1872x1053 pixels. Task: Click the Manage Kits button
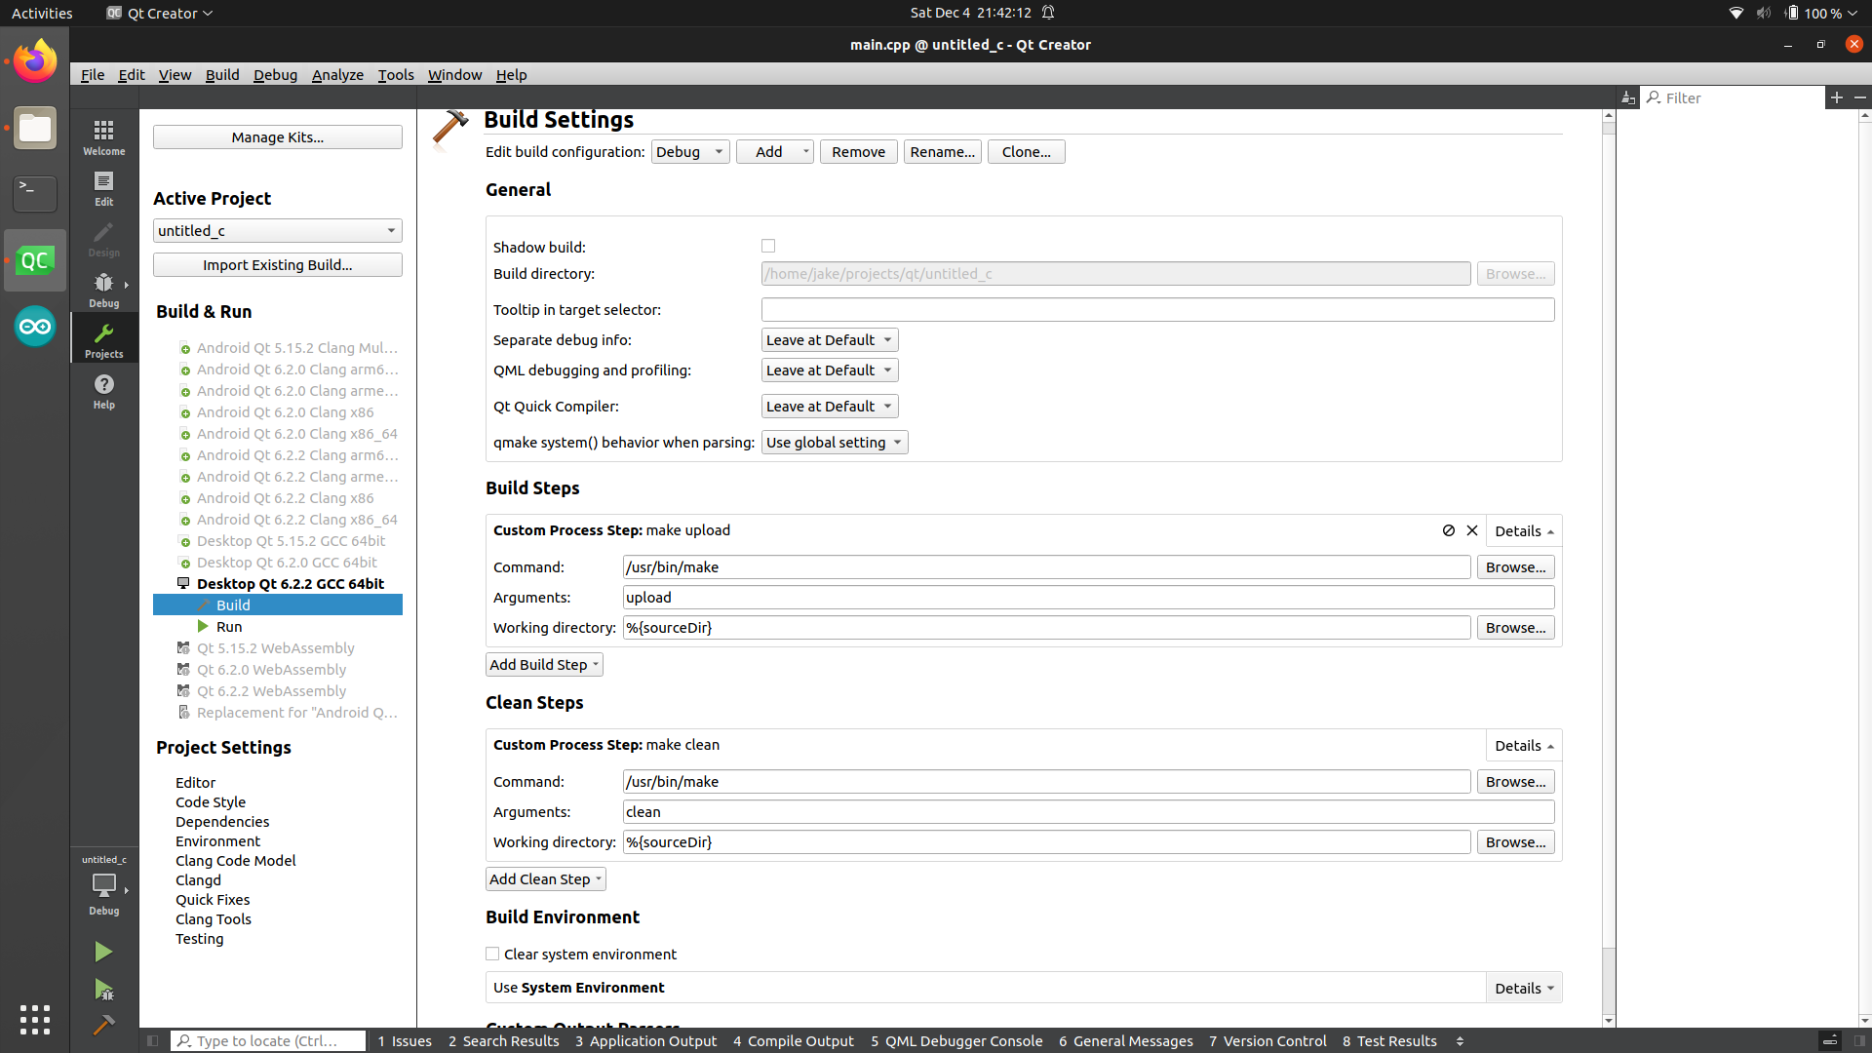point(277,136)
